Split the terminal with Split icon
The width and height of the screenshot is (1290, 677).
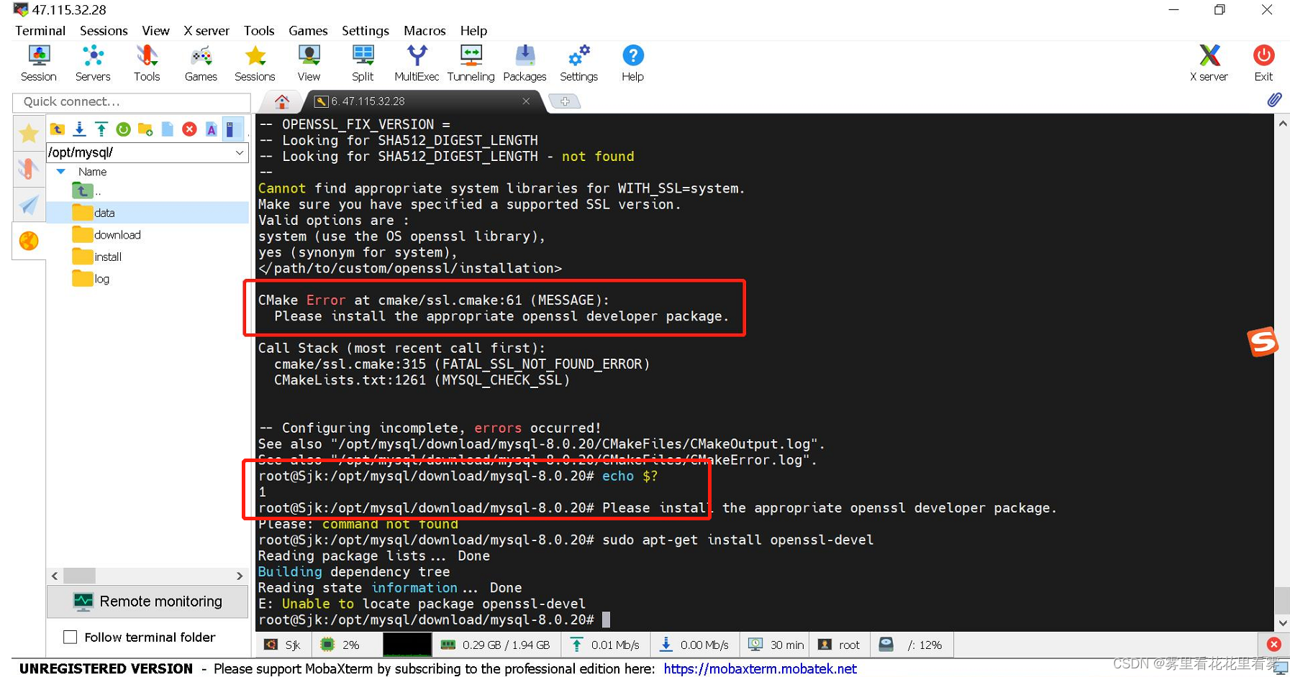[x=363, y=63]
